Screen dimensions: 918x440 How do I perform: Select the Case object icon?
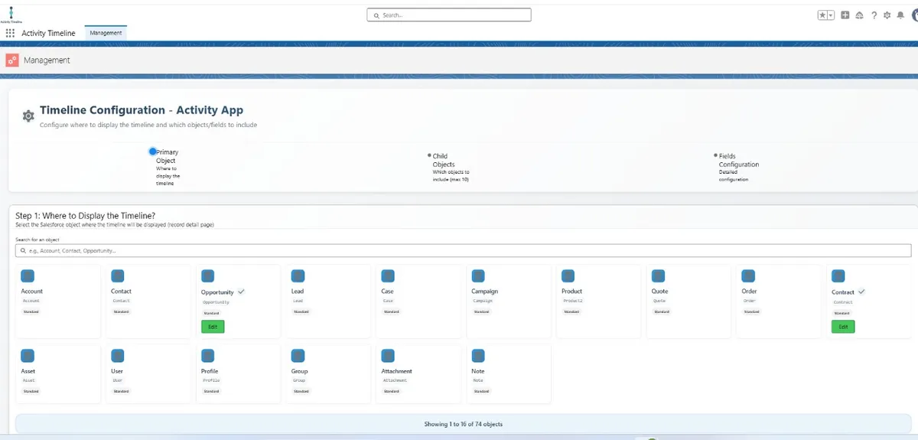pyautogui.click(x=388, y=275)
